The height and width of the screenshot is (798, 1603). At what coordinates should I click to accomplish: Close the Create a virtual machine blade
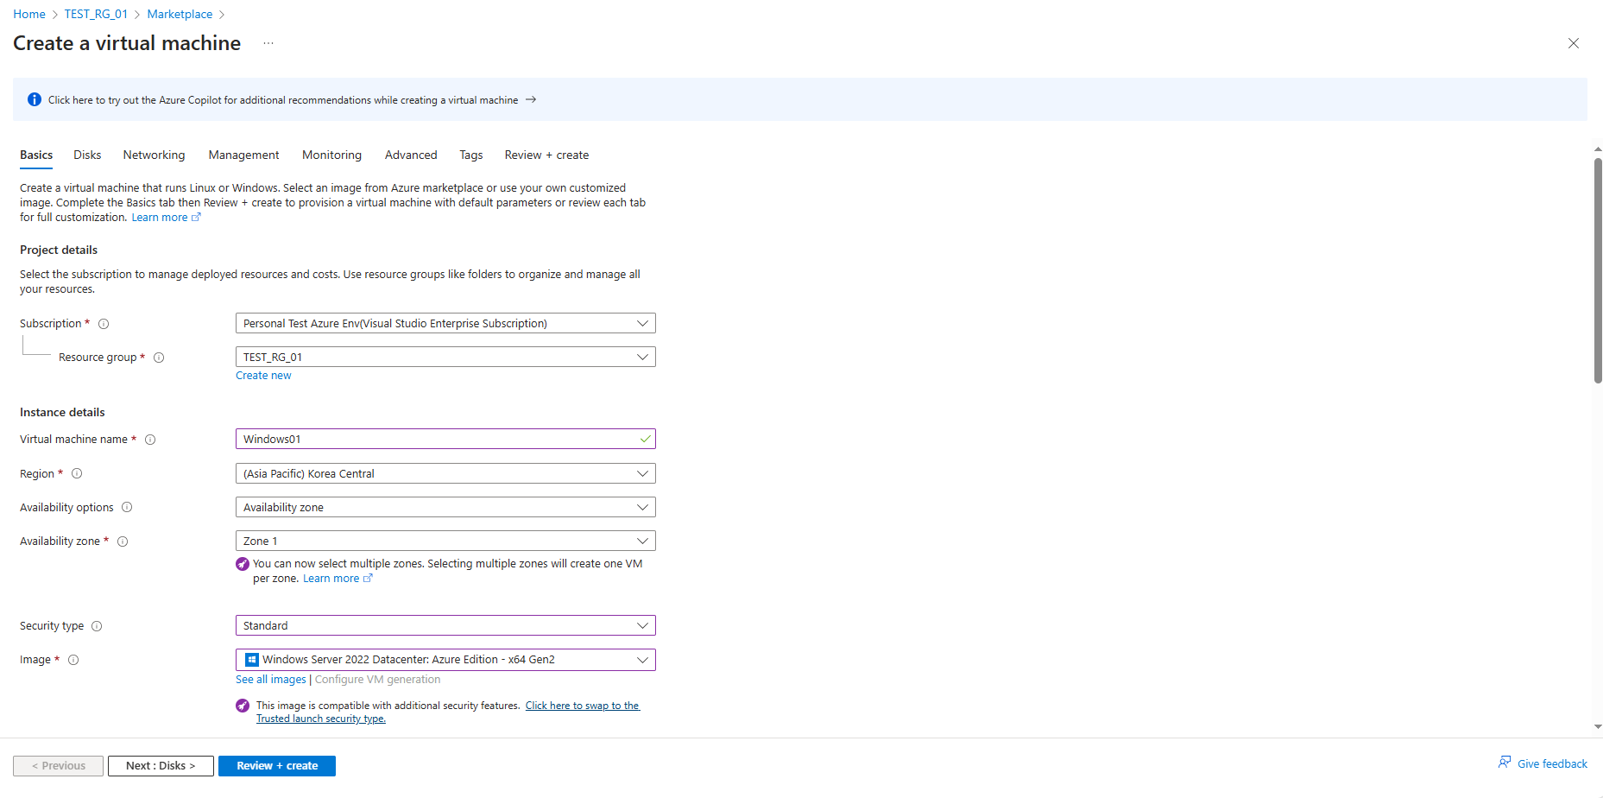pos(1574,43)
